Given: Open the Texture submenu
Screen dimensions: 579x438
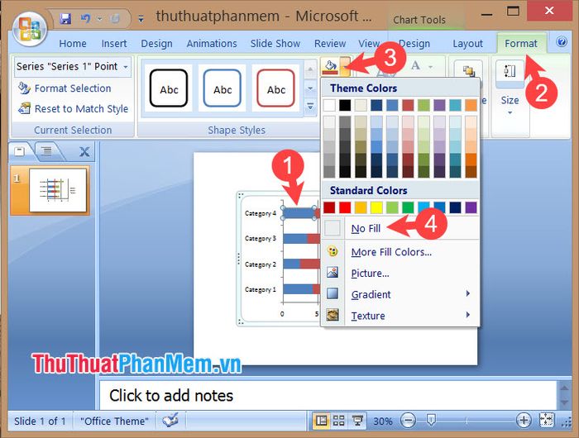Looking at the screenshot, I should 400,316.
